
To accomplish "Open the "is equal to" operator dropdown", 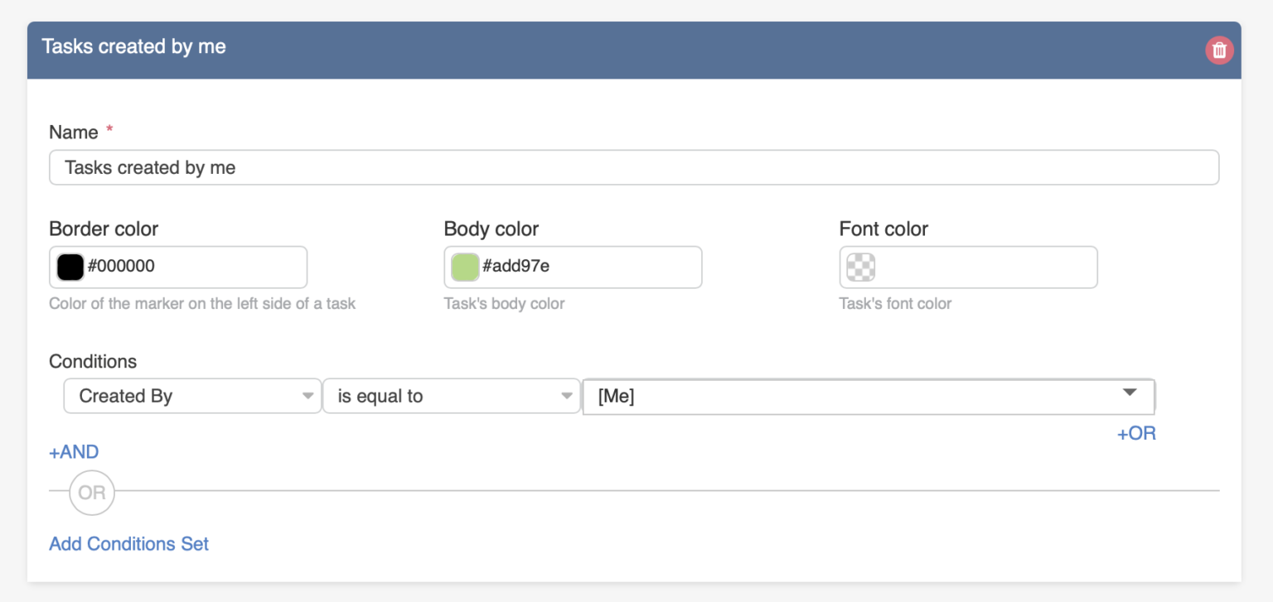I will pos(451,396).
